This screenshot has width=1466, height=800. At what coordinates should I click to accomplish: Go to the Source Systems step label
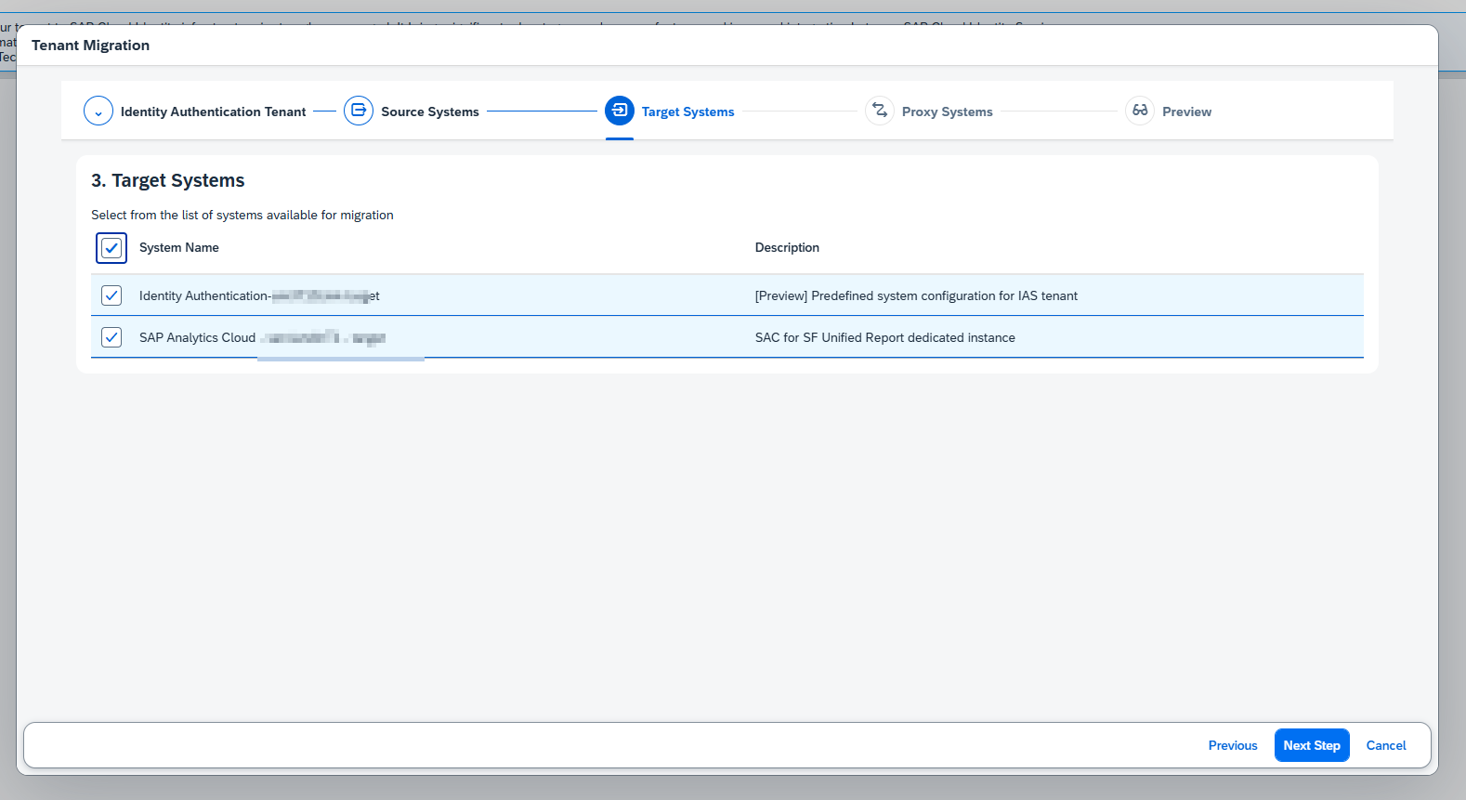click(430, 111)
